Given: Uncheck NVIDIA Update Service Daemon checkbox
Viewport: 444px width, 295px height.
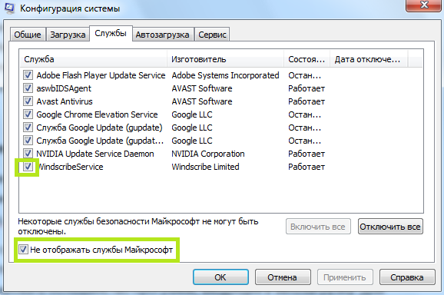Looking at the screenshot, I should (28, 153).
